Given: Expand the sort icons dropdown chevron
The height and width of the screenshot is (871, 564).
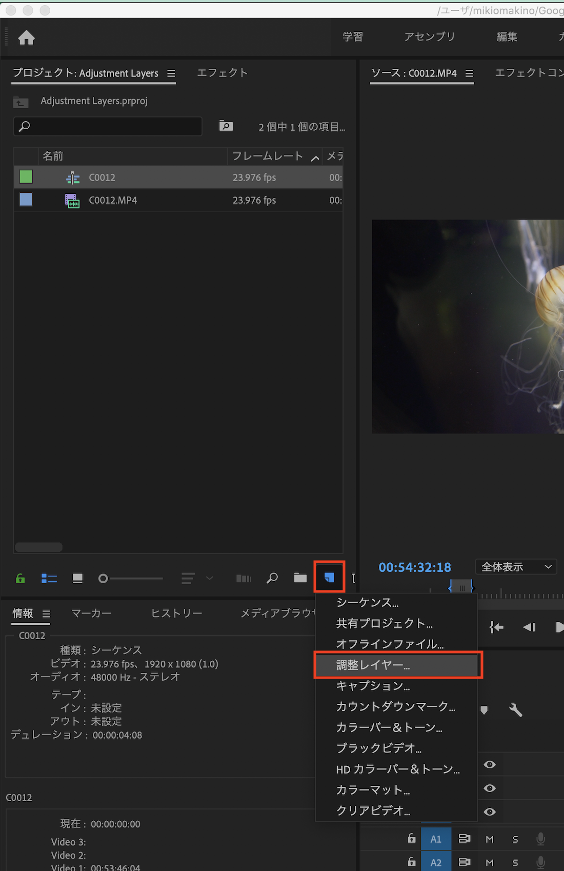Looking at the screenshot, I should click(209, 579).
